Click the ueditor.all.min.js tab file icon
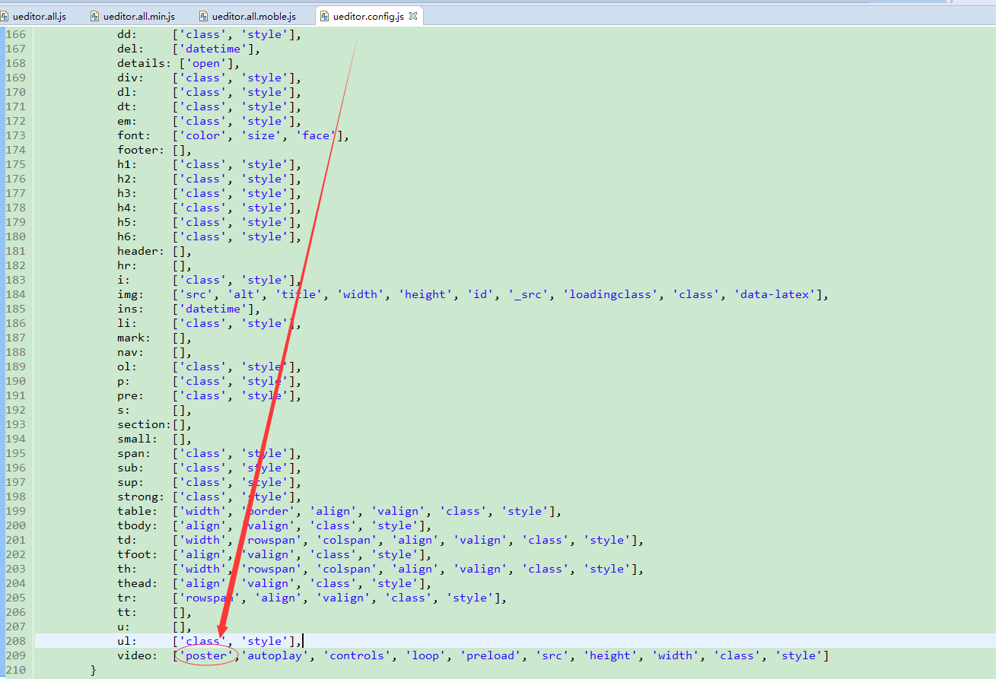The height and width of the screenshot is (679, 996). point(95,16)
